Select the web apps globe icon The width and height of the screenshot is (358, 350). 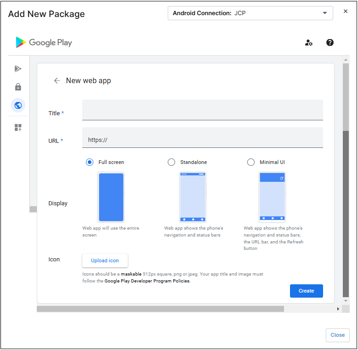pos(18,106)
